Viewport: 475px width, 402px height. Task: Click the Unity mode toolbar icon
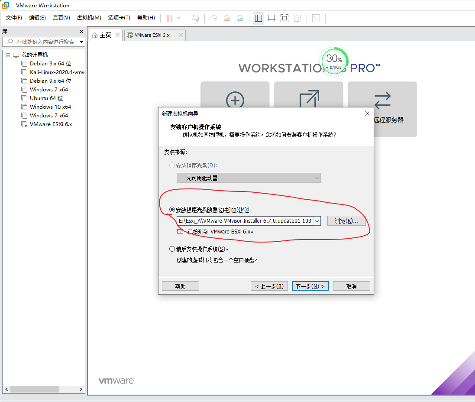pos(297,18)
